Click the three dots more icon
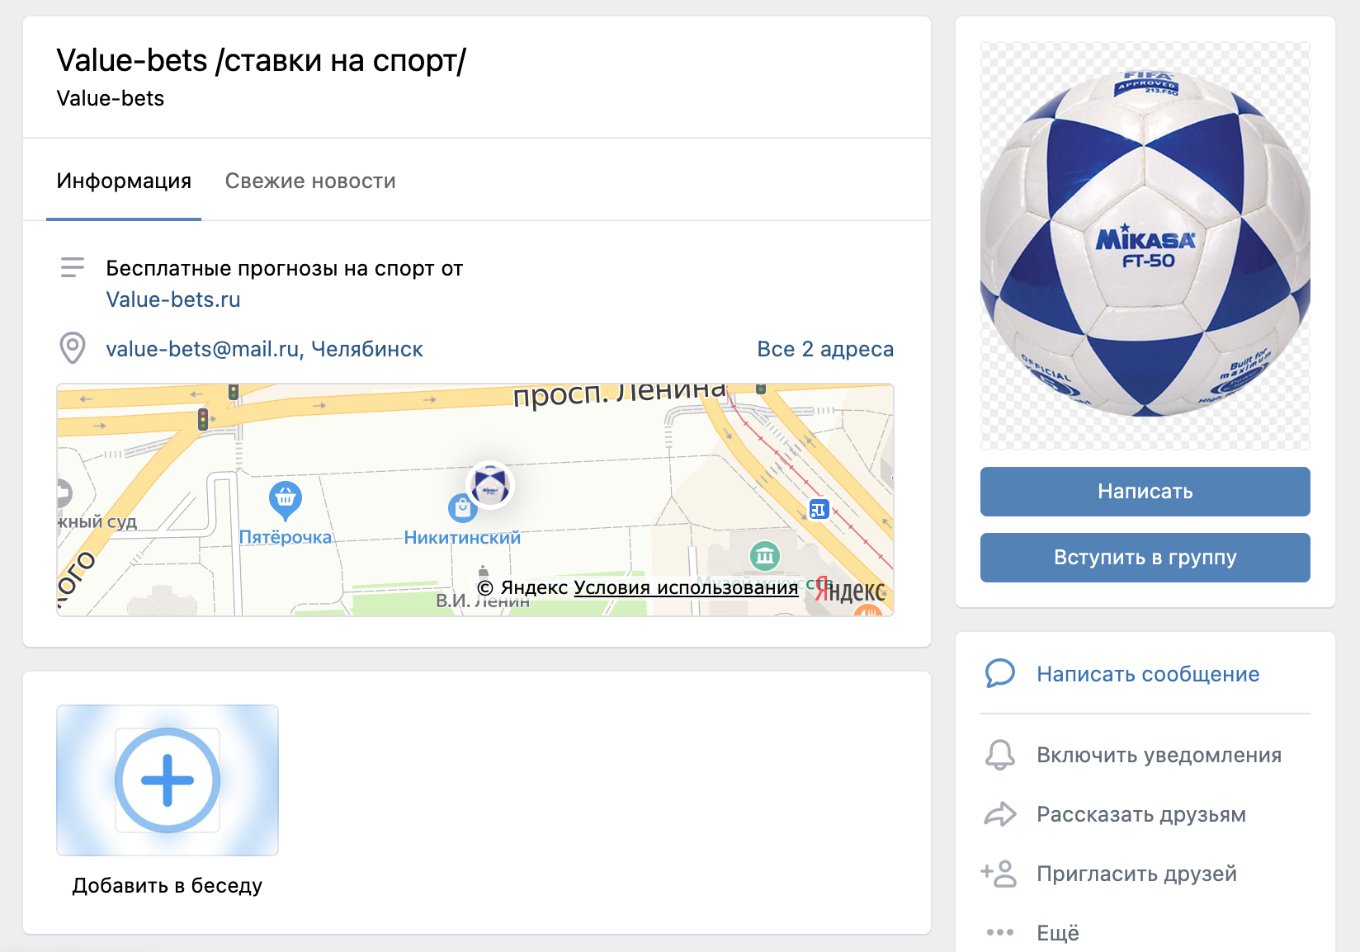Screen dimensions: 1360x952 click(x=999, y=932)
